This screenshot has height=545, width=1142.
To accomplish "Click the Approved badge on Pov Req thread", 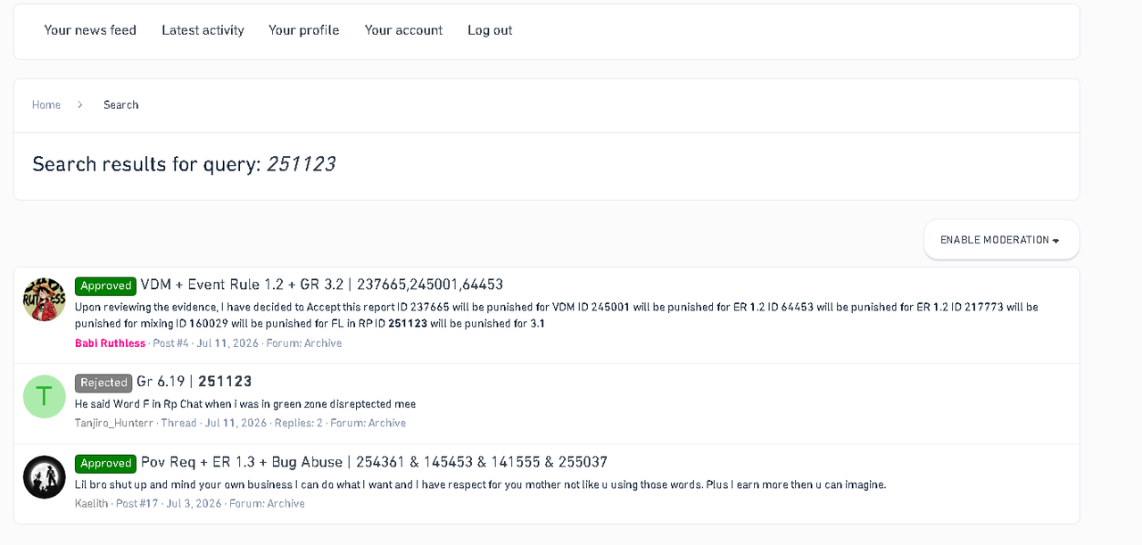I will [x=105, y=463].
